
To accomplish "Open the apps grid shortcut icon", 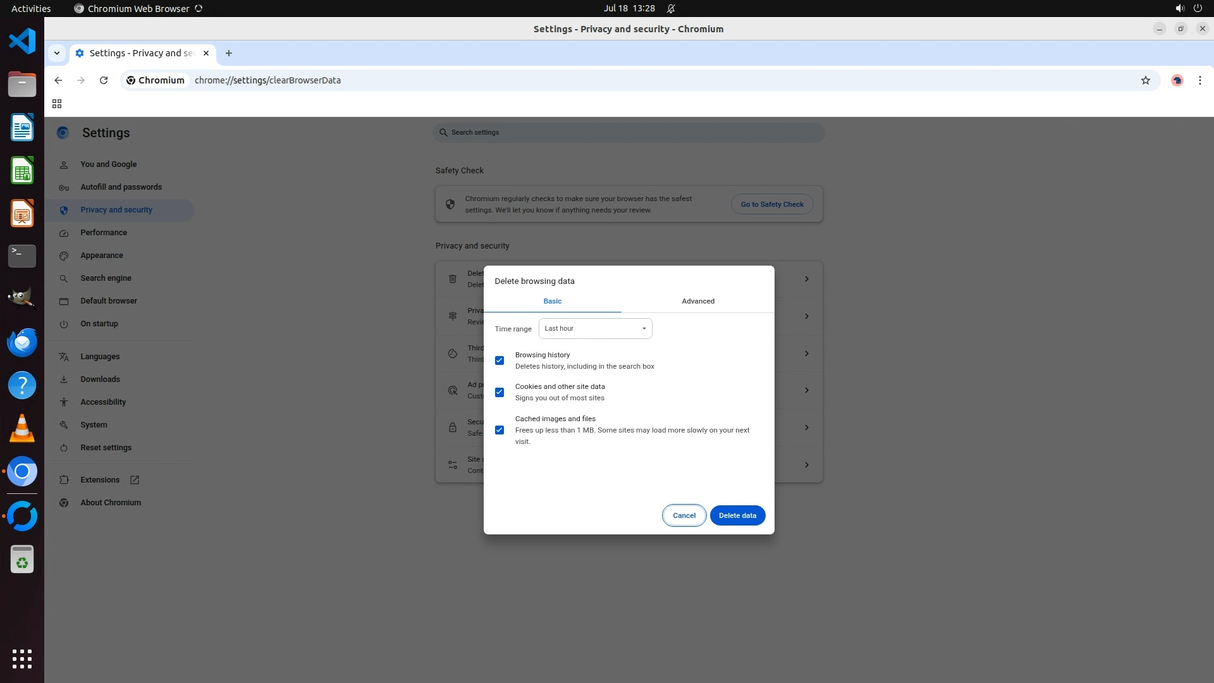I will [x=57, y=104].
